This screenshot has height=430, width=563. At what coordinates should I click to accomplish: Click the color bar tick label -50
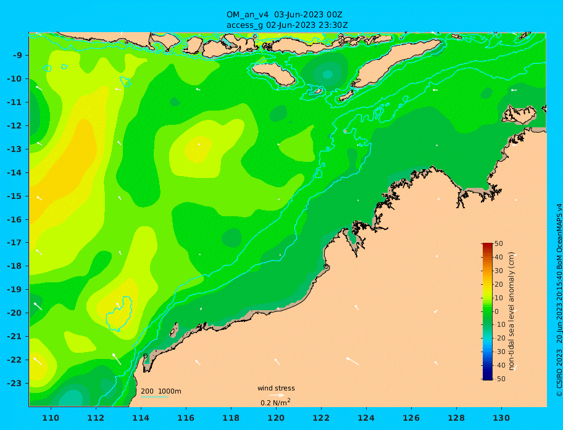pos(499,379)
